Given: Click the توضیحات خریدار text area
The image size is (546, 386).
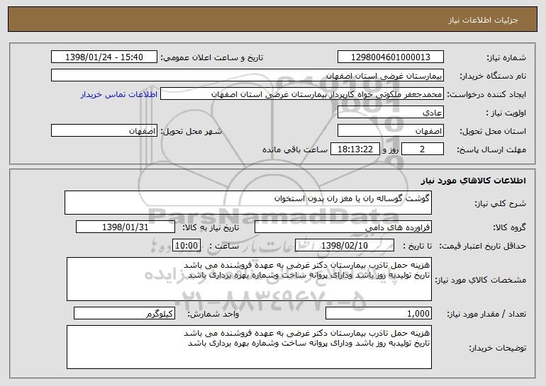Looking at the screenshot, I should coord(249,347).
